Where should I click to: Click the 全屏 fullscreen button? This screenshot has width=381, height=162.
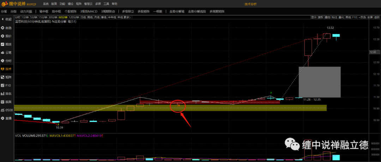(x=370, y=17)
